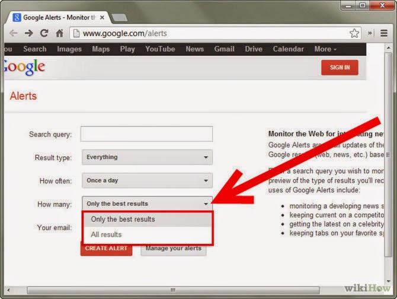Click 'getting the latest on a celebrity' bullet

(x=337, y=224)
